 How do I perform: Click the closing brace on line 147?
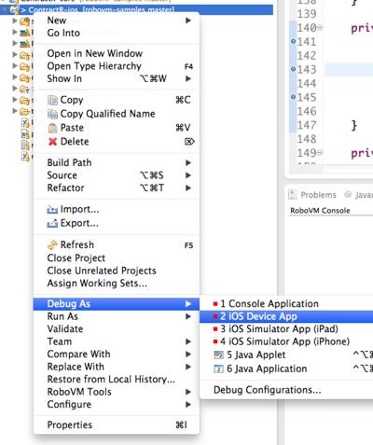pos(353,125)
